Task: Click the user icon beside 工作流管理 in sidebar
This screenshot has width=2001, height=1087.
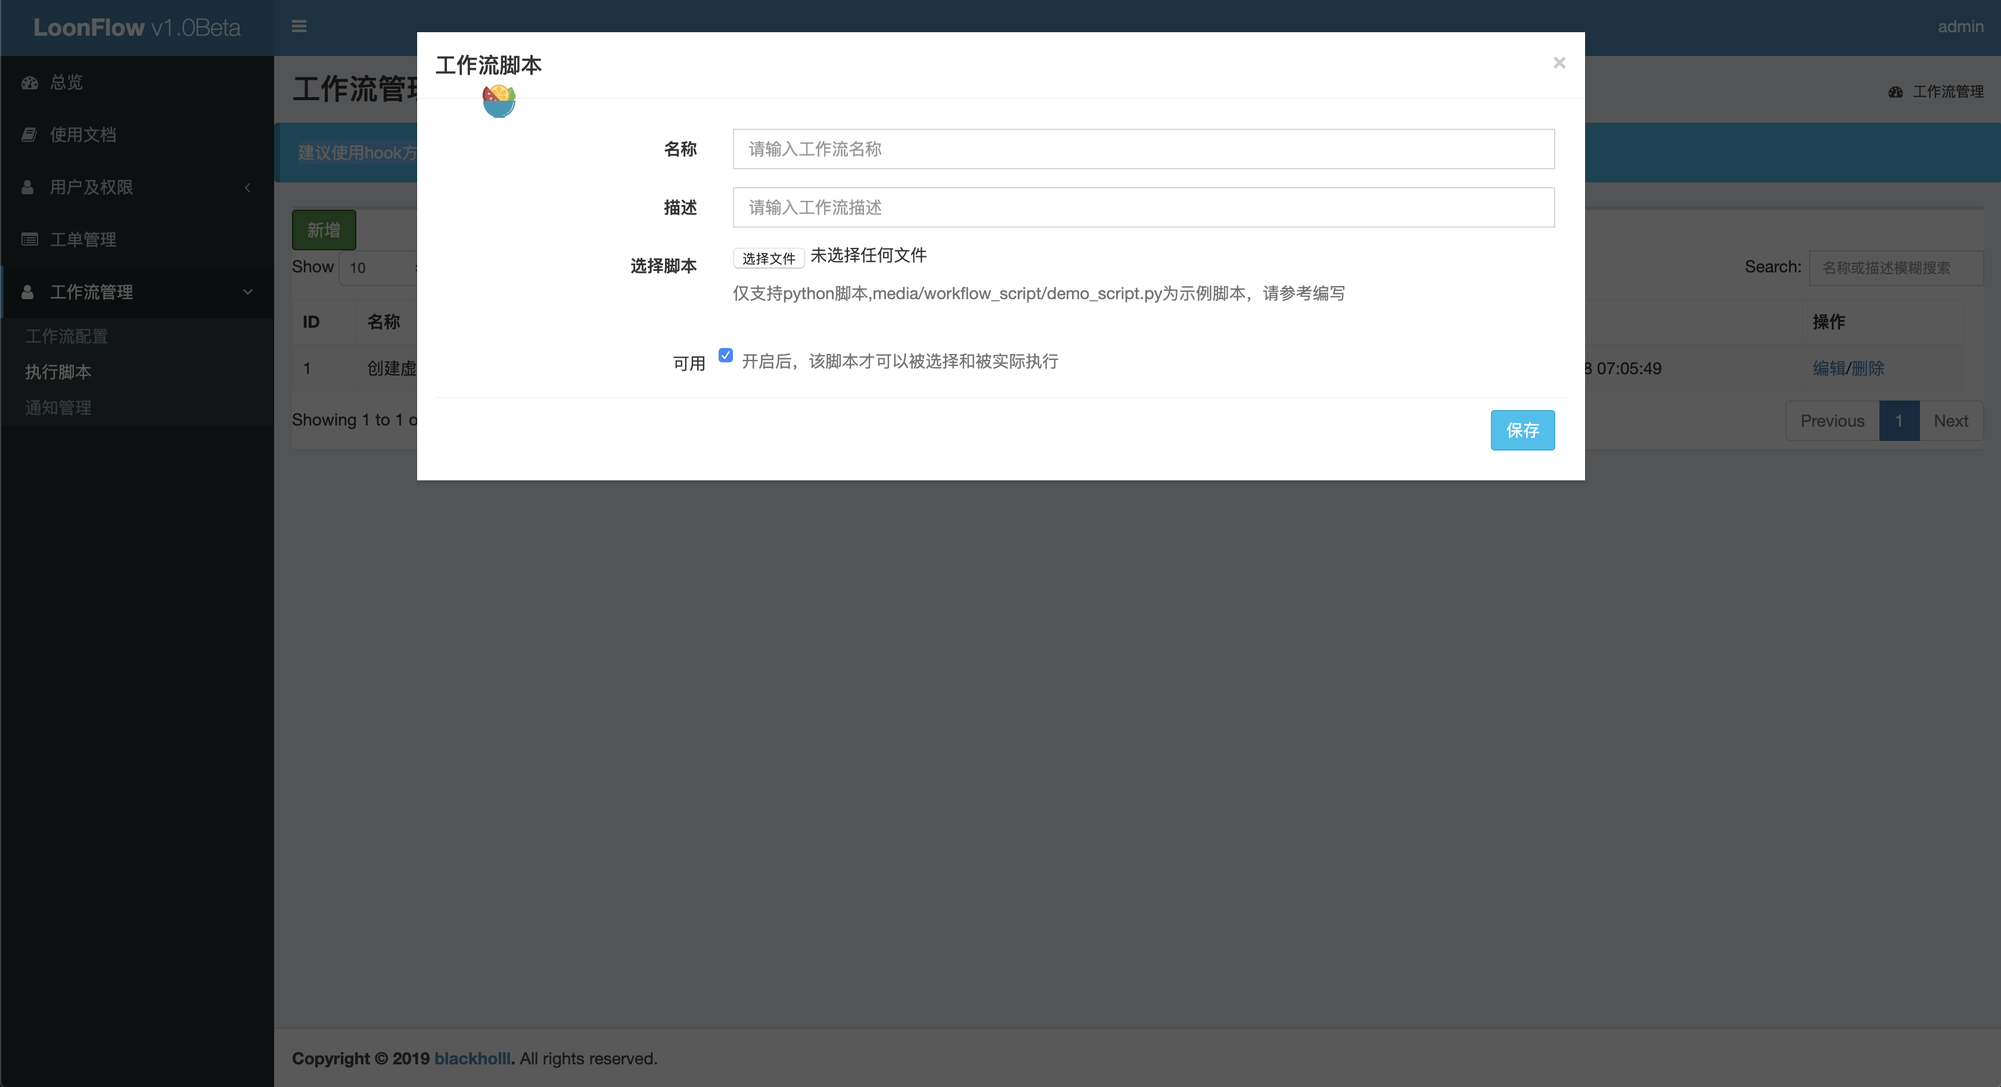Action: (x=28, y=292)
